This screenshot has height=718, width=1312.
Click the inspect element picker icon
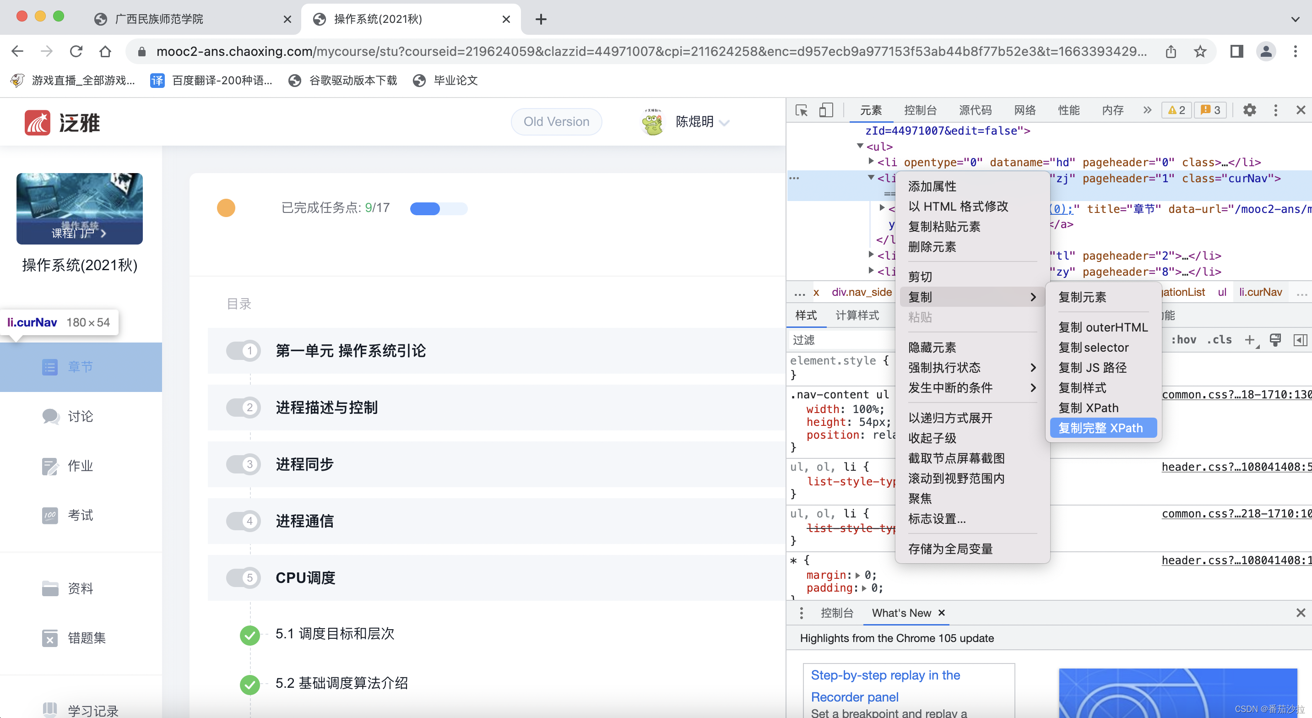(801, 110)
